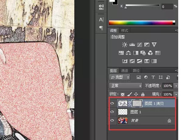Open the Character panel icon
Screen dimensions: 191x140
click(x=101, y=19)
